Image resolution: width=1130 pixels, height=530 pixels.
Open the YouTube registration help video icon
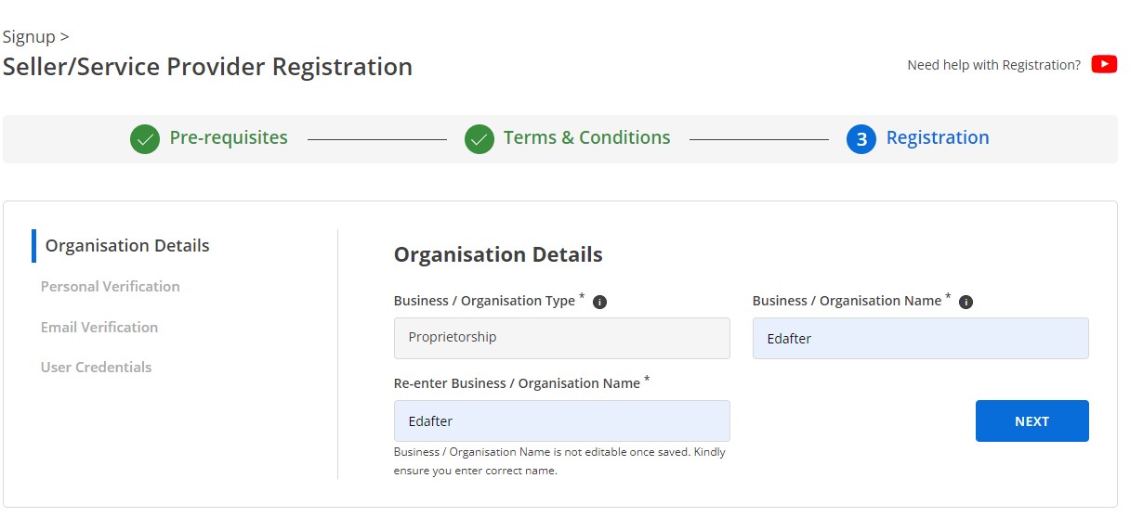click(1104, 64)
